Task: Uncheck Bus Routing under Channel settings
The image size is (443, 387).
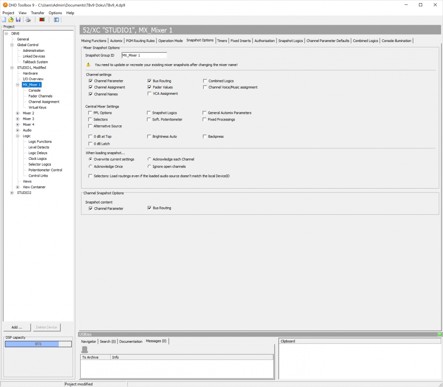Action: (x=150, y=81)
